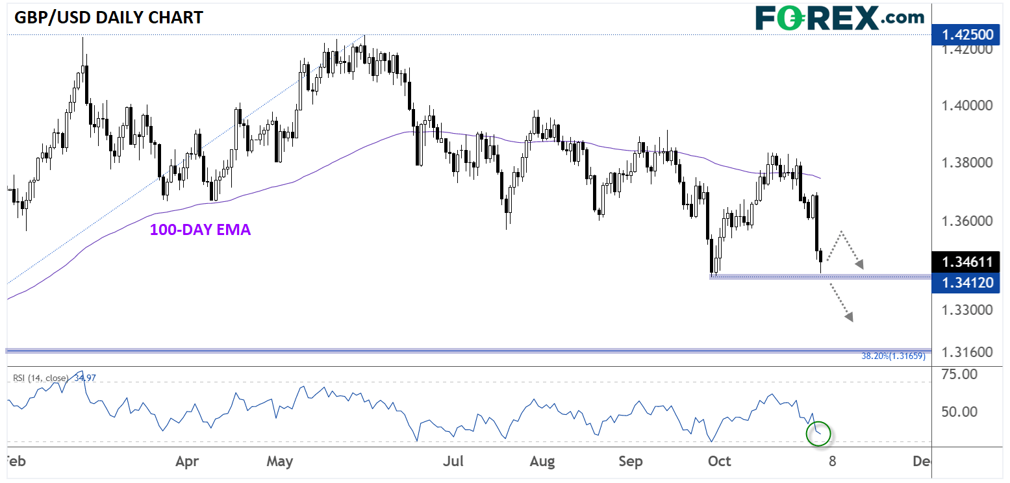
Task: Click the 1.33000 axis value
Action: point(968,310)
